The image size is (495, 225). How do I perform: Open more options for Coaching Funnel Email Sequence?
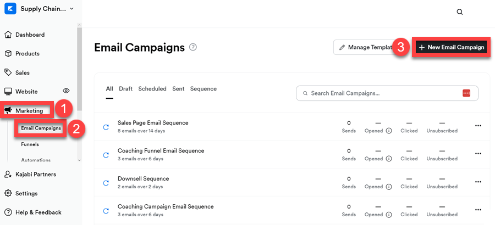pyautogui.click(x=478, y=154)
